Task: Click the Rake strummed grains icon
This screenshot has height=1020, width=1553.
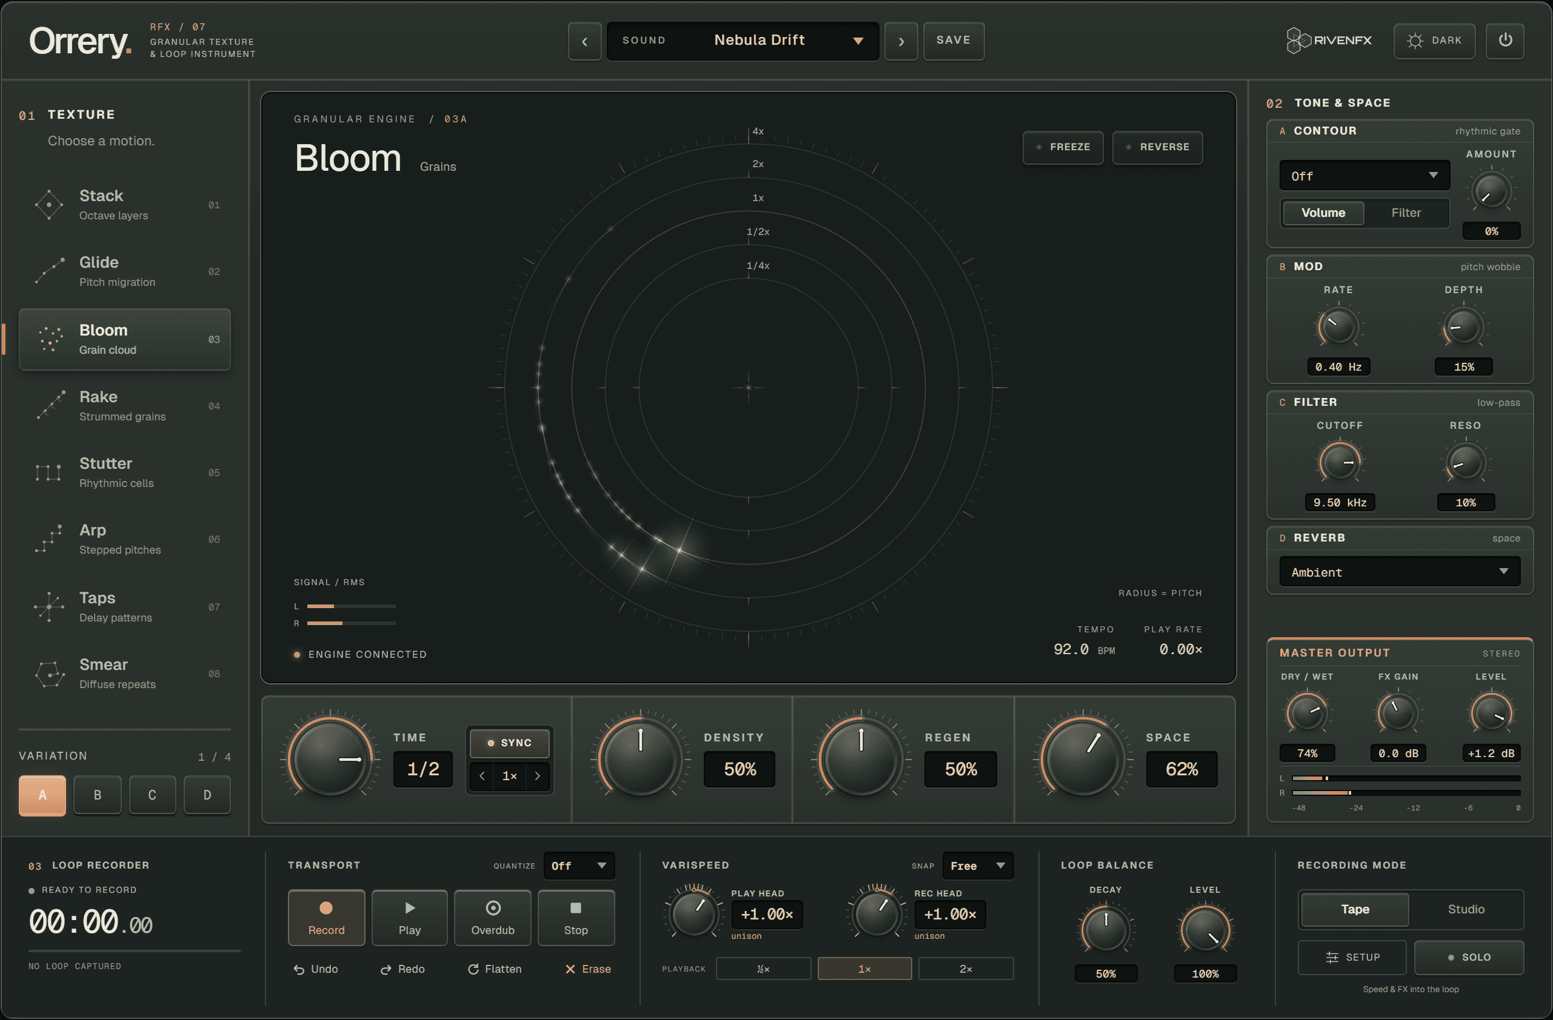Action: point(50,406)
